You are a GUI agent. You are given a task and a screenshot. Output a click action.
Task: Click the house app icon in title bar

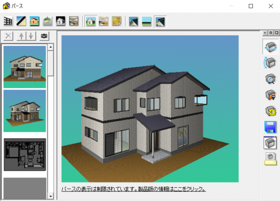[x=6, y=6]
